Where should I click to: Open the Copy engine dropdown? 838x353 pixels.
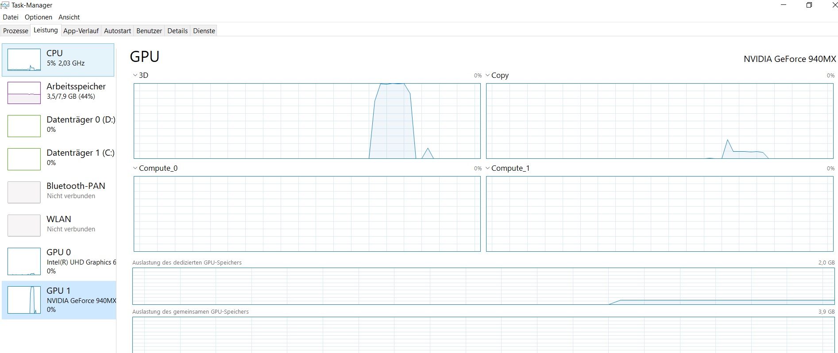click(497, 76)
